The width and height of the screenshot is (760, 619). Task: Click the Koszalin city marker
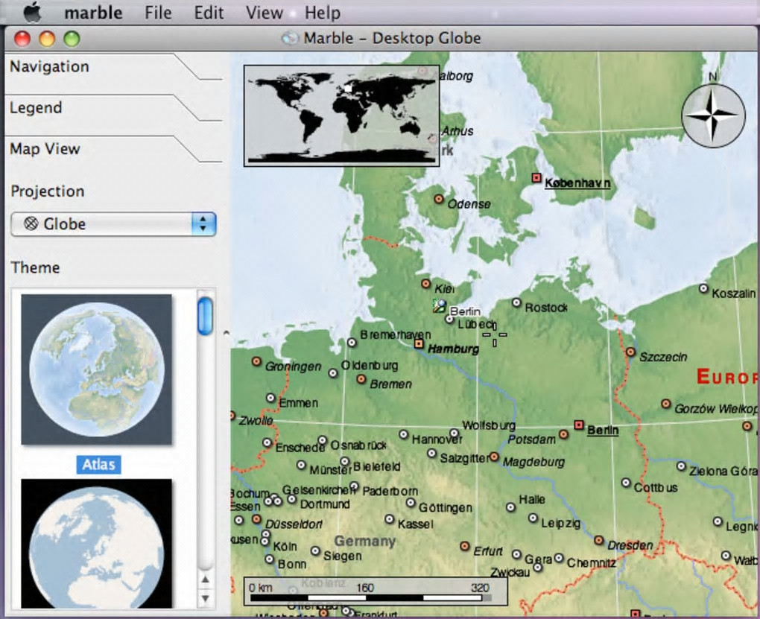click(x=703, y=288)
